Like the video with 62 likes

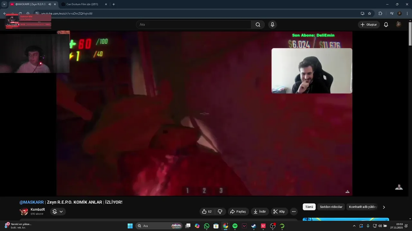tap(207, 211)
